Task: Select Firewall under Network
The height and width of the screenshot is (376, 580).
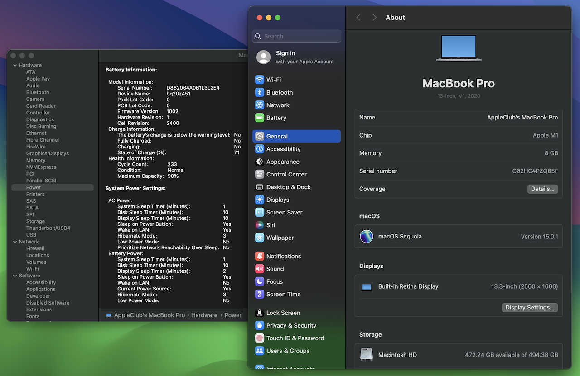Action: point(35,248)
